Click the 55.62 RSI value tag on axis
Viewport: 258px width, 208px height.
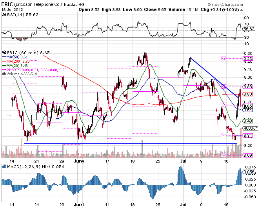coord(249,29)
